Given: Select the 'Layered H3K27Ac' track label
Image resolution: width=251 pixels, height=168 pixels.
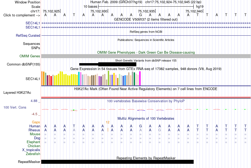Looking at the screenshot, I should coord(17,93).
